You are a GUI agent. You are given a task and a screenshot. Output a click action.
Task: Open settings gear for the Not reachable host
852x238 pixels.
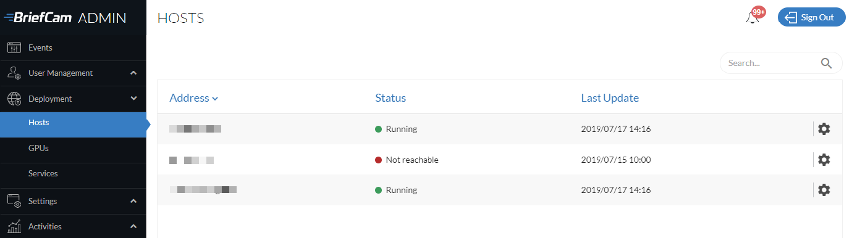pos(824,160)
